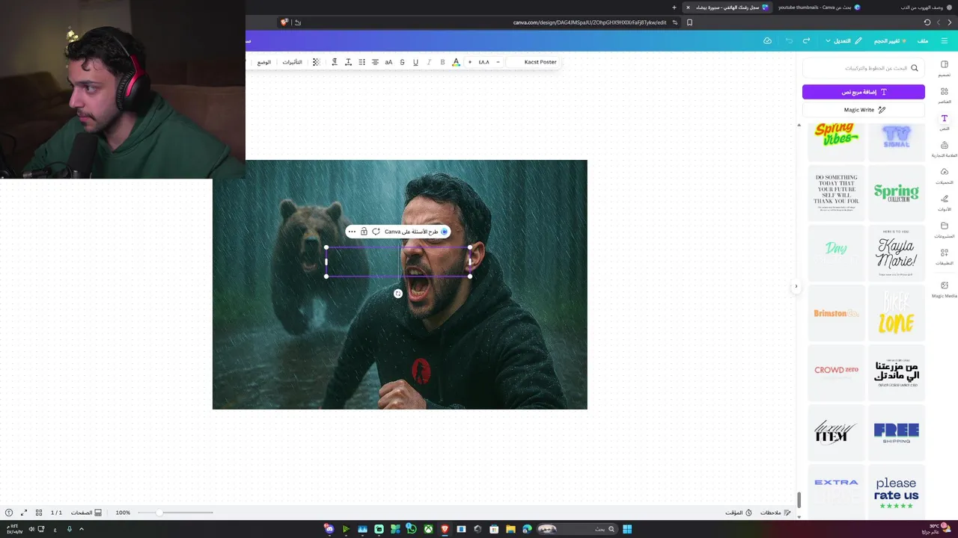The width and height of the screenshot is (958, 538).
Task: Click the font search field
Action: (864, 68)
